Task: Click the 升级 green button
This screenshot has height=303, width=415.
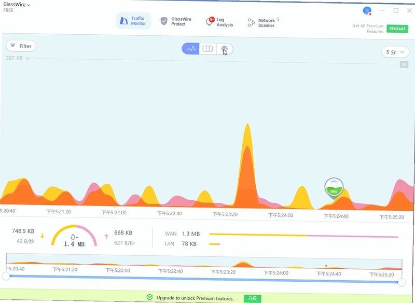Action: pos(253,298)
